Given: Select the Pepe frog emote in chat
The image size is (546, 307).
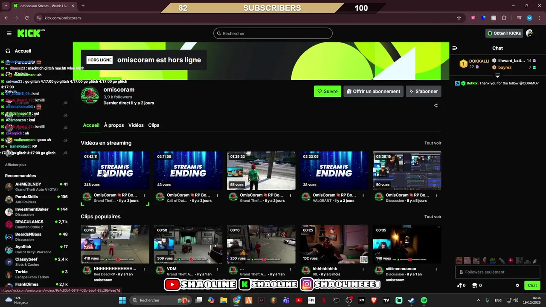Looking at the screenshot, I should [493, 260].
